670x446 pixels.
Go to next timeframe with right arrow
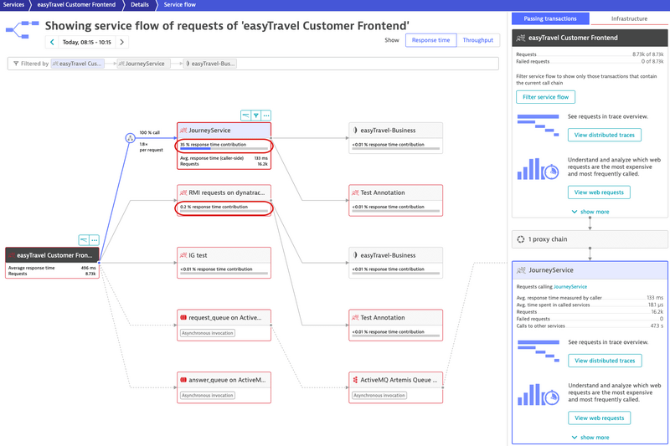coord(122,42)
